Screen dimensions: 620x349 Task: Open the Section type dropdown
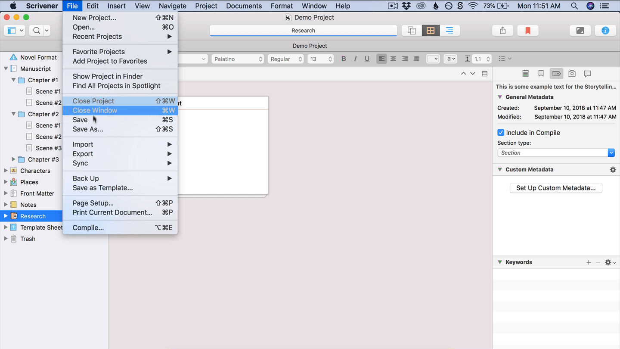556,153
